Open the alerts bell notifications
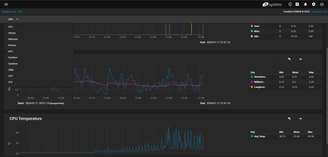This screenshot has width=328, height=157. [305, 4]
